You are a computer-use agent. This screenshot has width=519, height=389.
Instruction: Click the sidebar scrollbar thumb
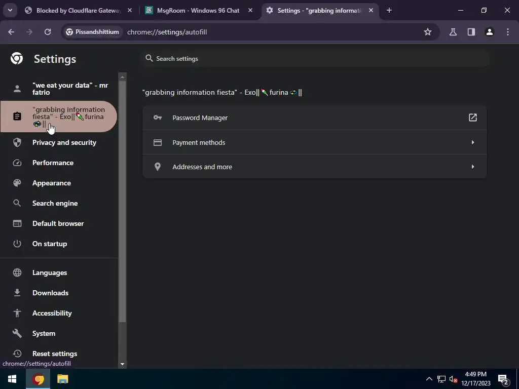(123, 202)
